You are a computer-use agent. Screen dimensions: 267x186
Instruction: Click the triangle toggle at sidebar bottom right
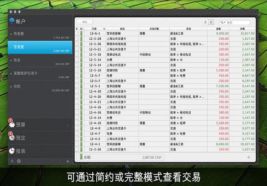point(68,161)
